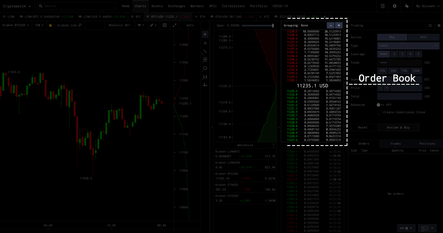Click the bird icon beside My Account
Viewport: 443px width, 233px height.
pos(407,6)
